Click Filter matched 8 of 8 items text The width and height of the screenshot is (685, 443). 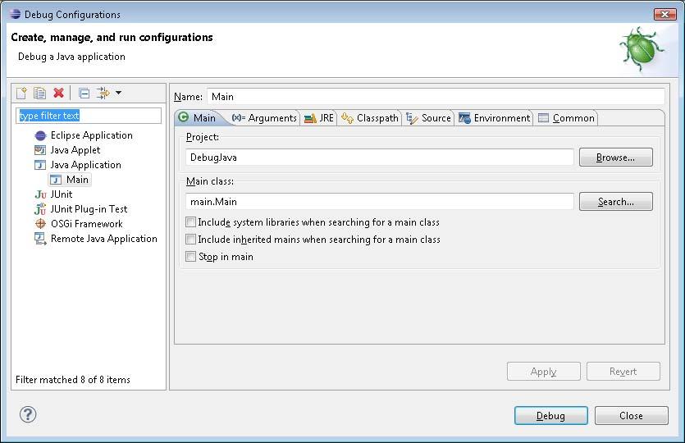click(73, 380)
